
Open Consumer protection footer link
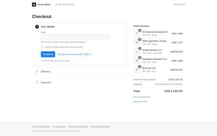click(100, 127)
